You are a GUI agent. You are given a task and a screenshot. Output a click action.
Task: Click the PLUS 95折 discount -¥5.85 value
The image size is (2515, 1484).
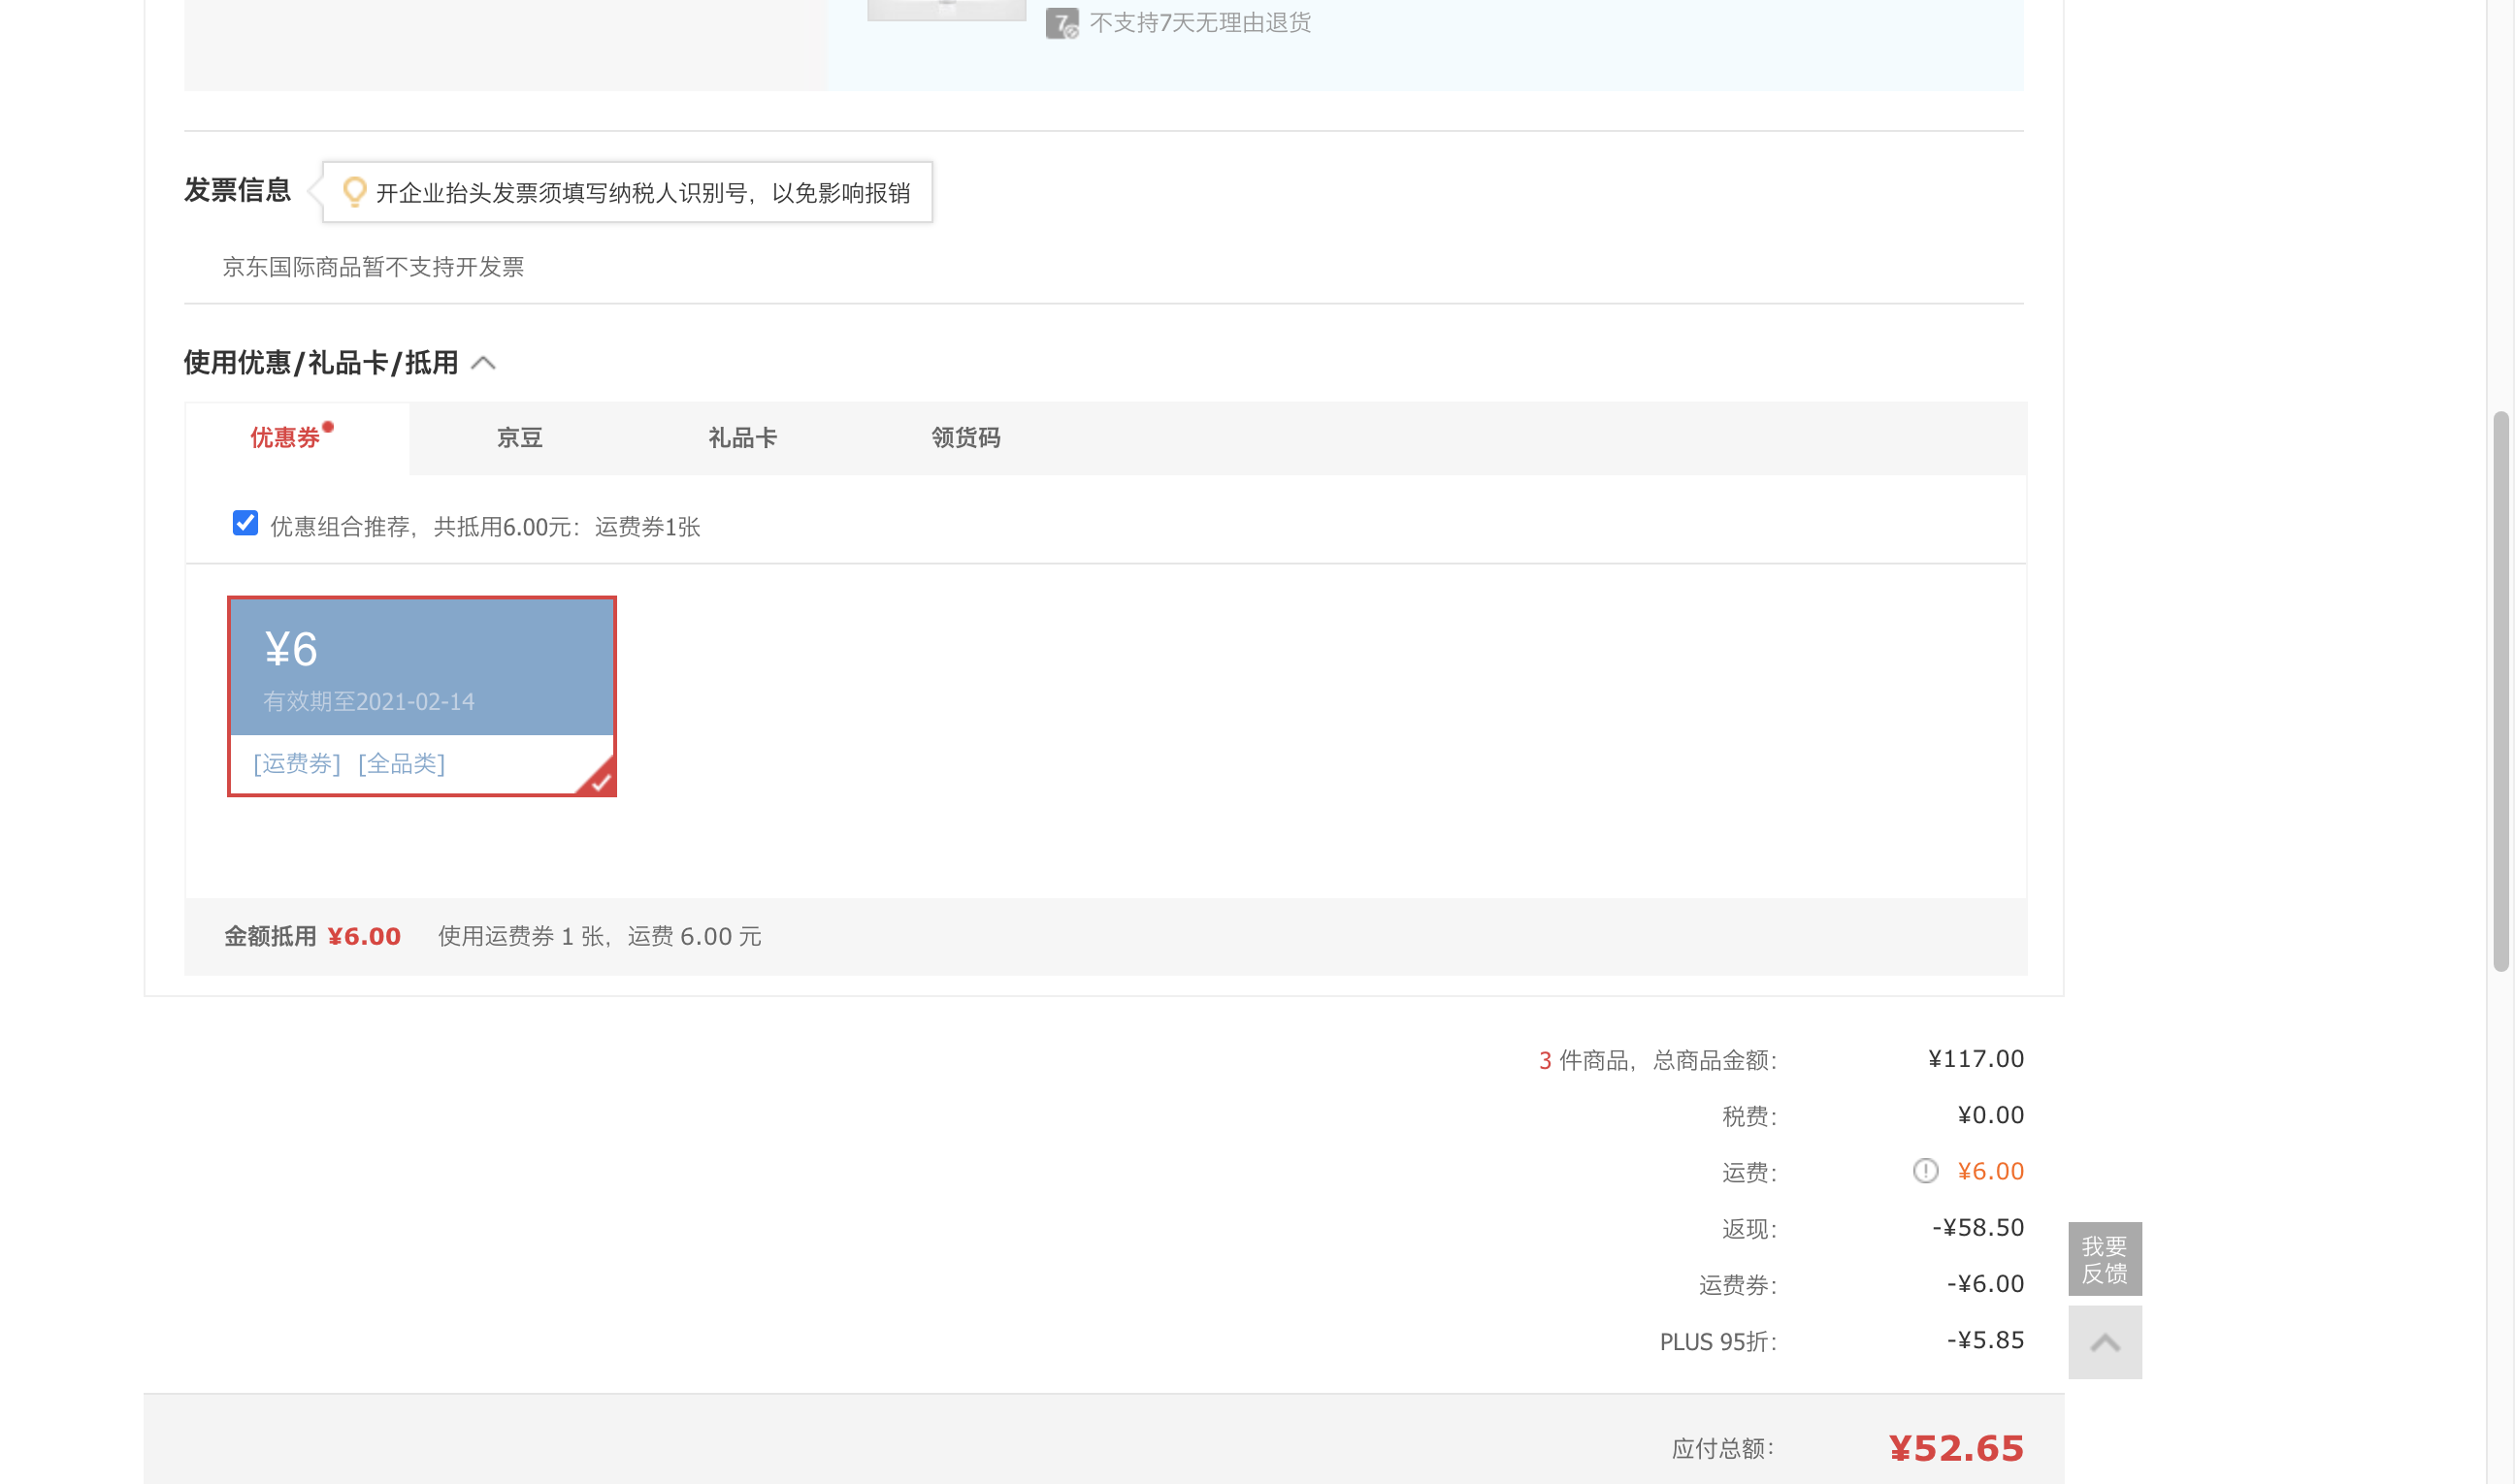click(x=1985, y=1341)
